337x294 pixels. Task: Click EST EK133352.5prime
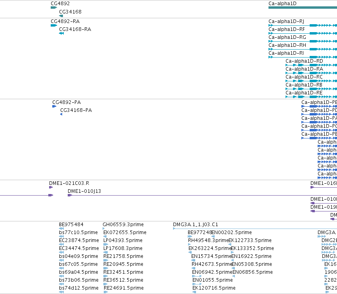point(252,248)
